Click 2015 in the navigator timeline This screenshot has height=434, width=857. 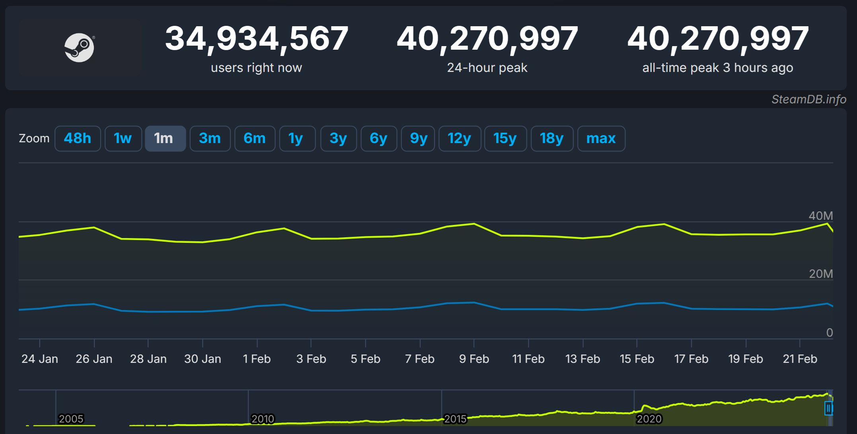coord(455,418)
